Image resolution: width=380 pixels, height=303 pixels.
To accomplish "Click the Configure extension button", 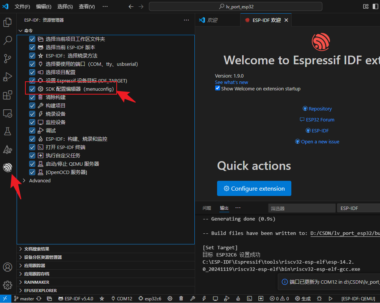I will tap(254, 188).
